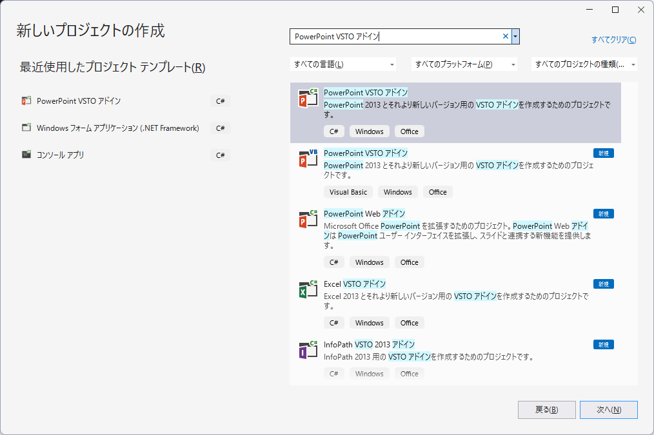Click the InfoPath 2013 用の description text

[x=429, y=356]
